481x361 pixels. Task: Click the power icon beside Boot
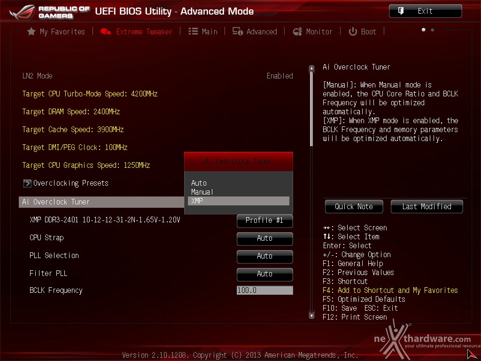pyautogui.click(x=353, y=31)
